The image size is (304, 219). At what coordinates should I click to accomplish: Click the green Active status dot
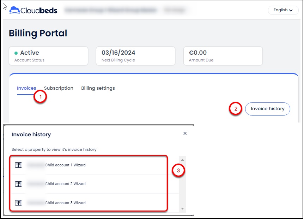16,53
